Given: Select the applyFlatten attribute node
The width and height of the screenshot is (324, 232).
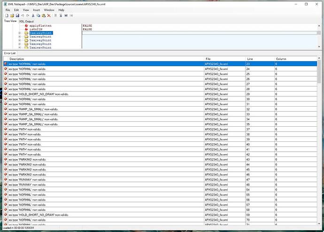Looking at the screenshot, I should 40,26.
